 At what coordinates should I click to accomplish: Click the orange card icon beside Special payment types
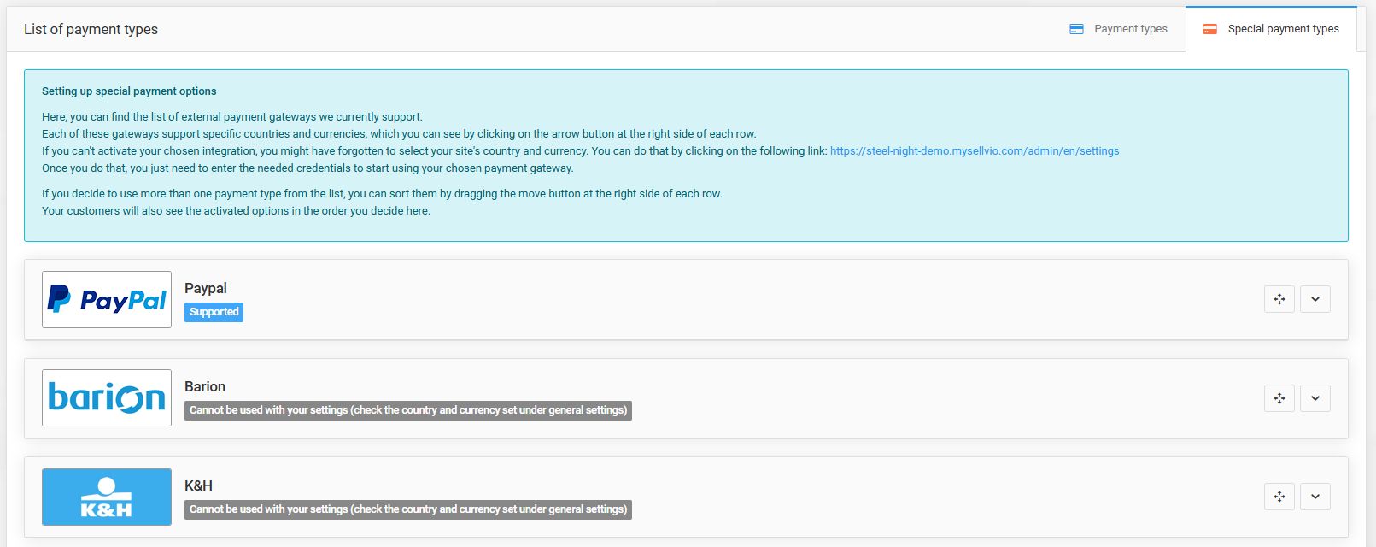[x=1209, y=29]
